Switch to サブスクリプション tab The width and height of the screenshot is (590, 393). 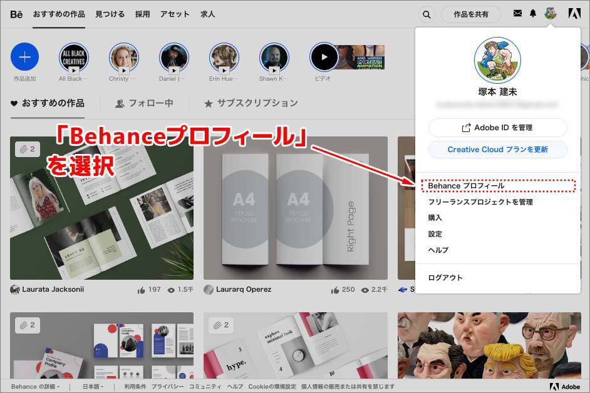(251, 103)
